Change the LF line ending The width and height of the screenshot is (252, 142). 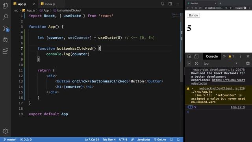coord(132,140)
